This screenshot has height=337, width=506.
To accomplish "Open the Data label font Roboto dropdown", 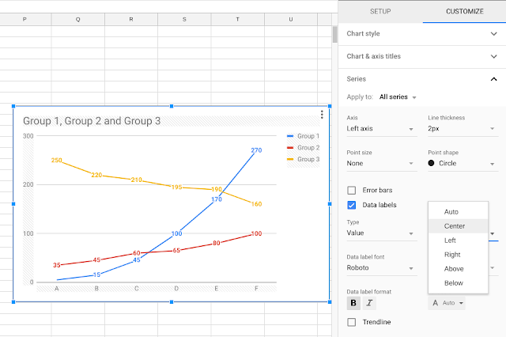I will (382, 268).
